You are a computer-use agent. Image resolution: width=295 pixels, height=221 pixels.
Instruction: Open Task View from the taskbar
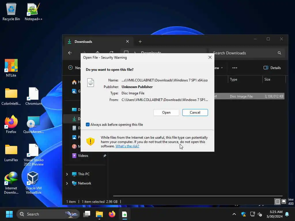point(87,214)
